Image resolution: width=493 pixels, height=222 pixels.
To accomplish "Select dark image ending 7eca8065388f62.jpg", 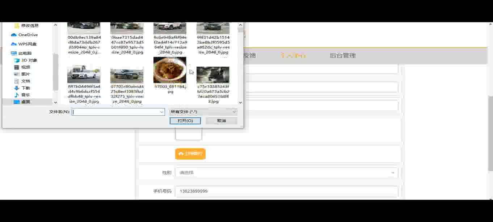I will pos(213,85).
